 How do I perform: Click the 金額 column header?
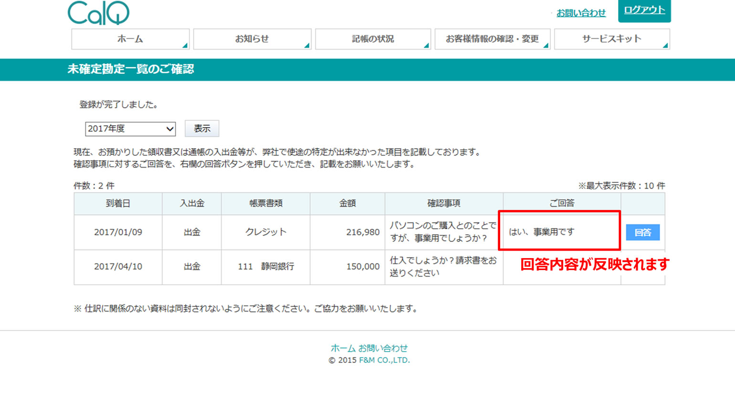pyautogui.click(x=347, y=203)
